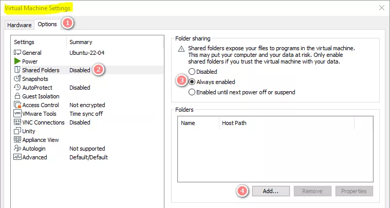
Task: Click the AutoProtect icon
Action: point(17,87)
